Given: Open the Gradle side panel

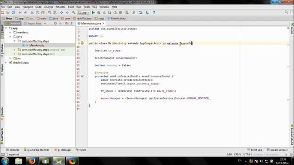Looking at the screenshot, I should pyautogui.click(x=292, y=28).
